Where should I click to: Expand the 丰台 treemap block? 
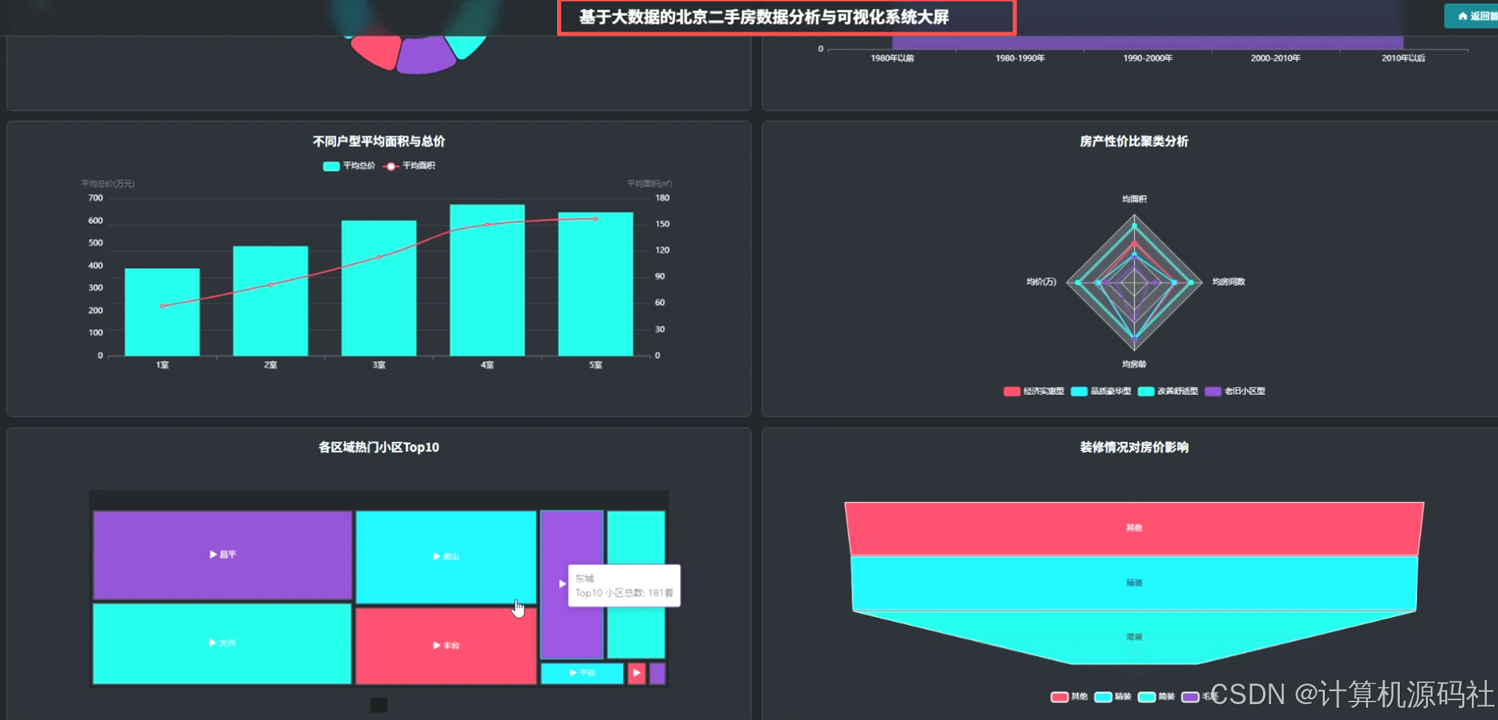(446, 645)
